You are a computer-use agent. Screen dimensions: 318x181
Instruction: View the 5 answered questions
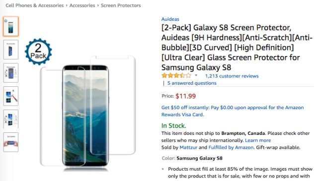(192, 83)
